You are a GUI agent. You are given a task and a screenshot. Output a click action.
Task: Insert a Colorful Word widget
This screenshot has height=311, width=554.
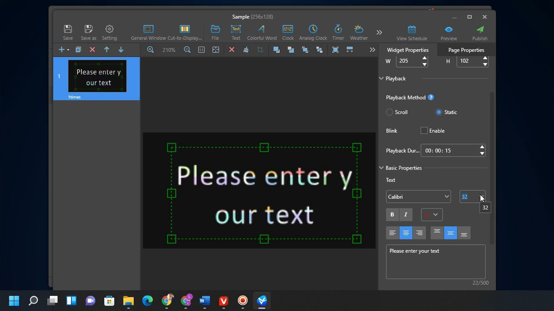(x=262, y=32)
